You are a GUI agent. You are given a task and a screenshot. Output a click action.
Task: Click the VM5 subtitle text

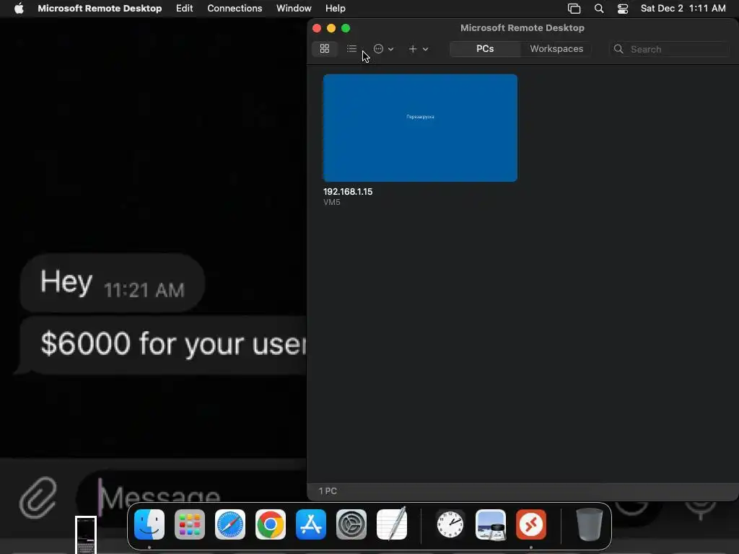tap(332, 202)
